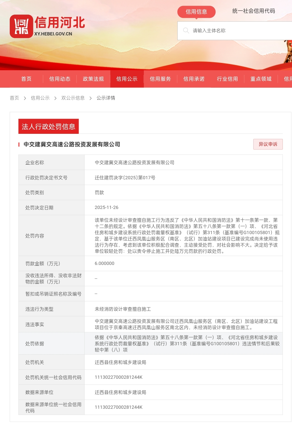Click the 法人行政处罚信息 section header
The height and width of the screenshot is (432, 292).
coord(48,127)
